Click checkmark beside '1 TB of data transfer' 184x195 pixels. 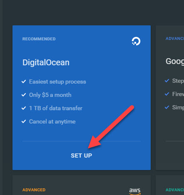point(24,108)
